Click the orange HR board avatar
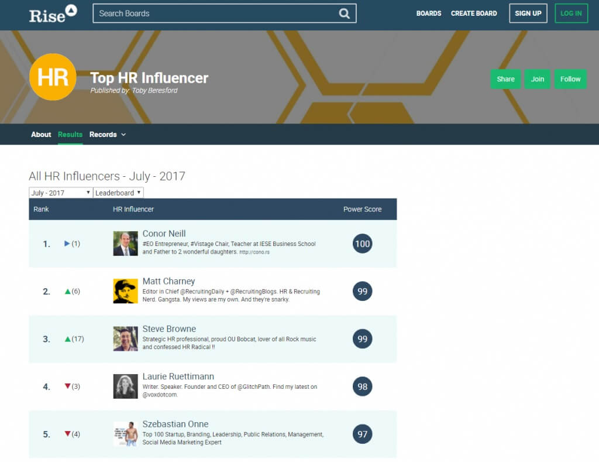 click(53, 77)
